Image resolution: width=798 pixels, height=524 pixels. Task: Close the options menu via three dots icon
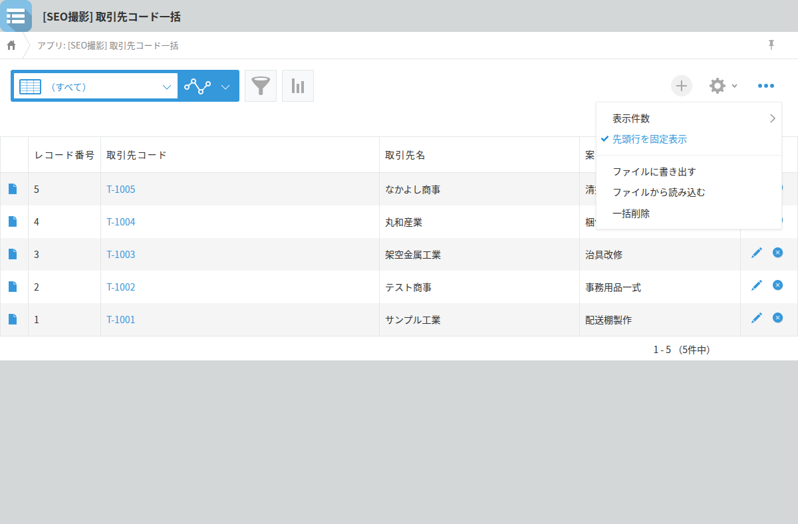coord(766,86)
